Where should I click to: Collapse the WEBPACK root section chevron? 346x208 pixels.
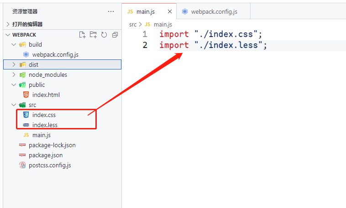point(8,35)
